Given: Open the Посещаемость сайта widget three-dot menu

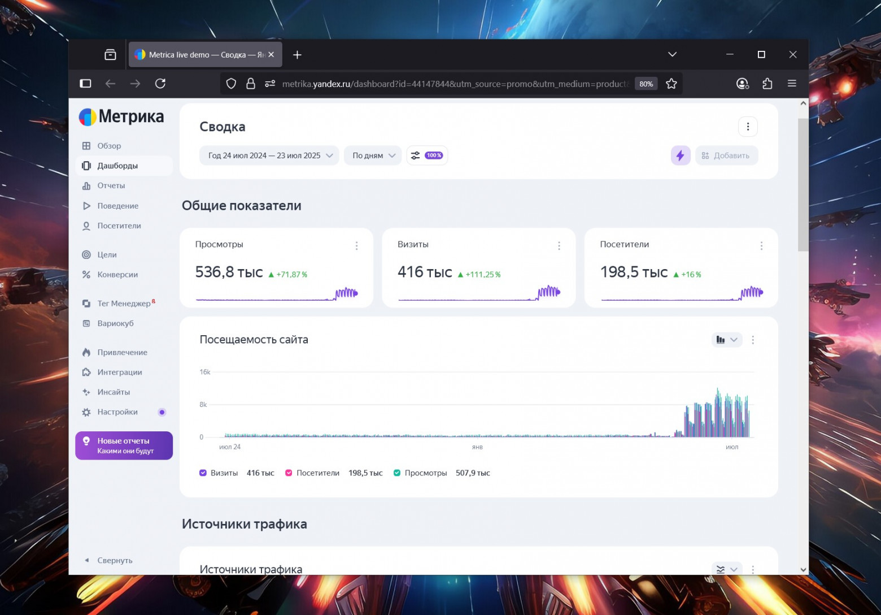Looking at the screenshot, I should [x=752, y=340].
